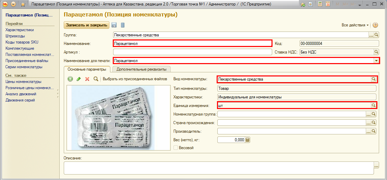The image size is (387, 180).
Task: Open calculator next to net weight field
Action: click(x=248, y=140)
